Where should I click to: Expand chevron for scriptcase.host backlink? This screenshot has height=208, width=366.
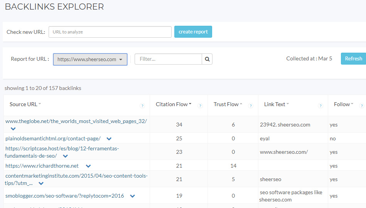pos(65,156)
